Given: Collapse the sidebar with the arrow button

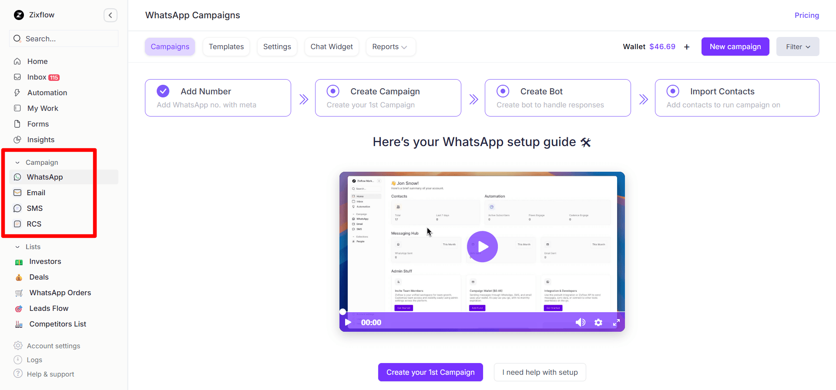Looking at the screenshot, I should pos(110,15).
